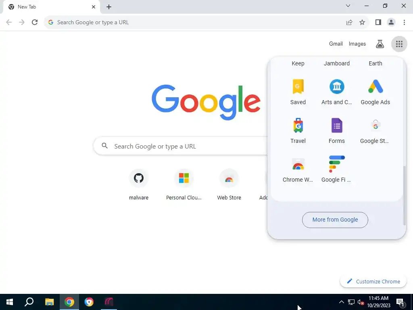Open Windows Start menu

(x=10, y=302)
